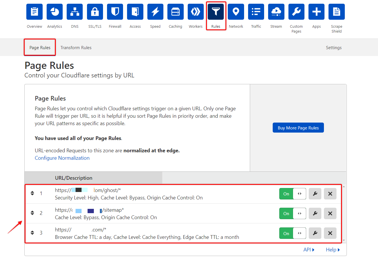Open the Access door icon
The width and height of the screenshot is (378, 264).
point(135,12)
